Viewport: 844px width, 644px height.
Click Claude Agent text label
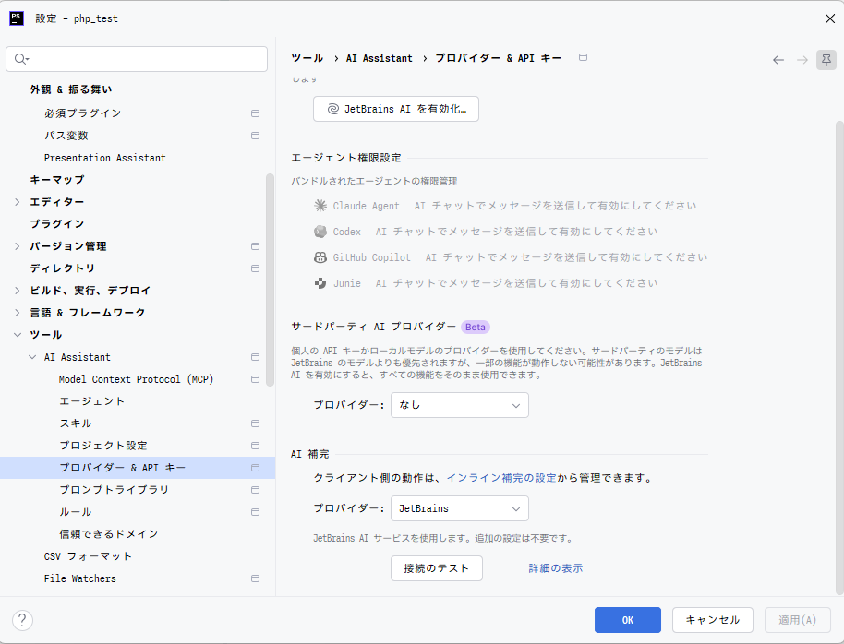[366, 206]
